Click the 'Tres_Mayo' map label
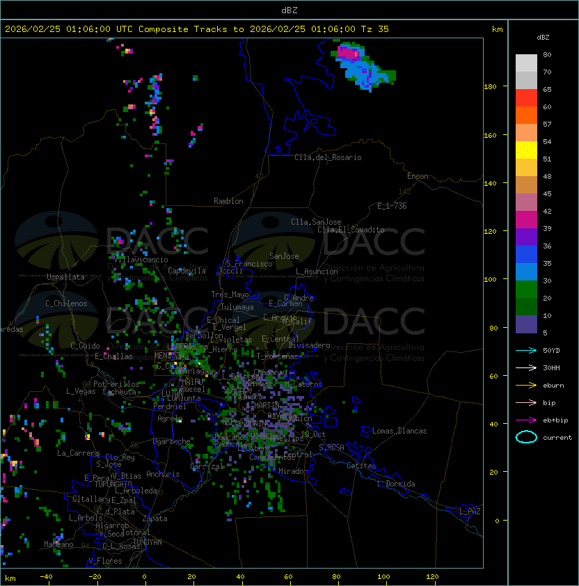Viewport: 579px width, 586px height. point(230,294)
